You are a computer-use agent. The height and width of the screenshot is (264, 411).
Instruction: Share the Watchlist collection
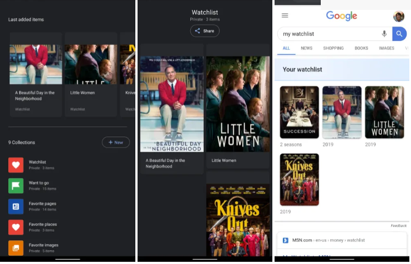205,31
